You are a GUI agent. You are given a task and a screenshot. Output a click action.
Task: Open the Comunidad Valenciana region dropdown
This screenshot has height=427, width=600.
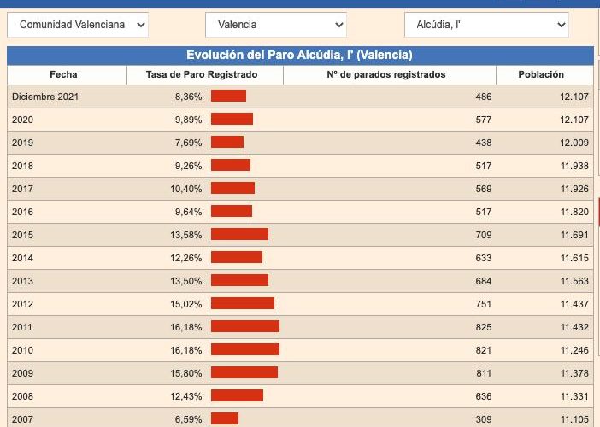(x=78, y=25)
